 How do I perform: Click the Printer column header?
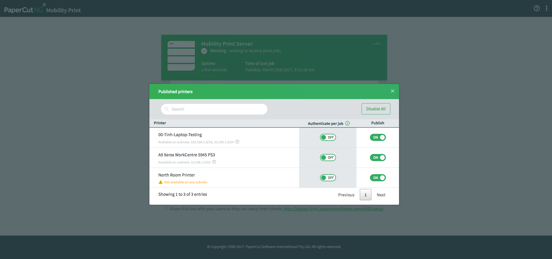[160, 123]
